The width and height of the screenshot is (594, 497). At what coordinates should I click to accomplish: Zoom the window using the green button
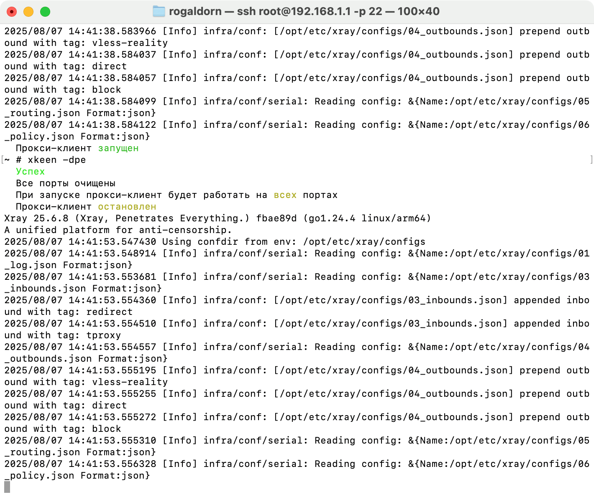tap(45, 12)
